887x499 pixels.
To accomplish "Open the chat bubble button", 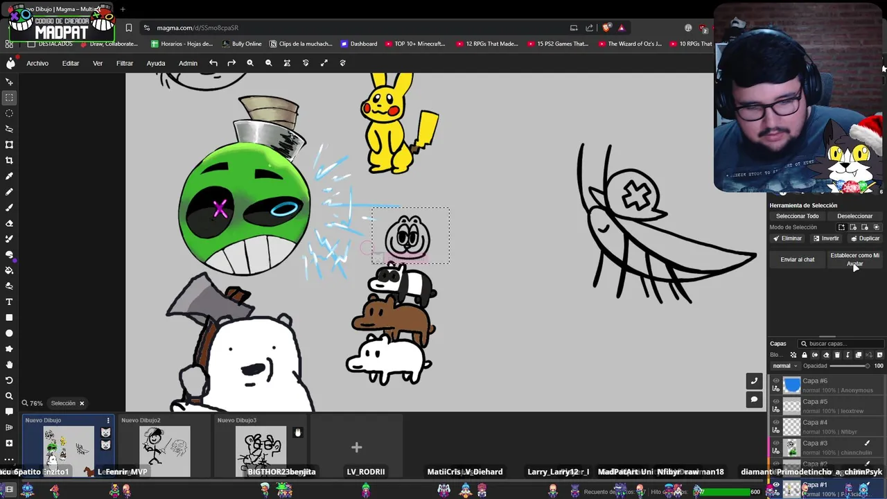I will [x=754, y=399].
